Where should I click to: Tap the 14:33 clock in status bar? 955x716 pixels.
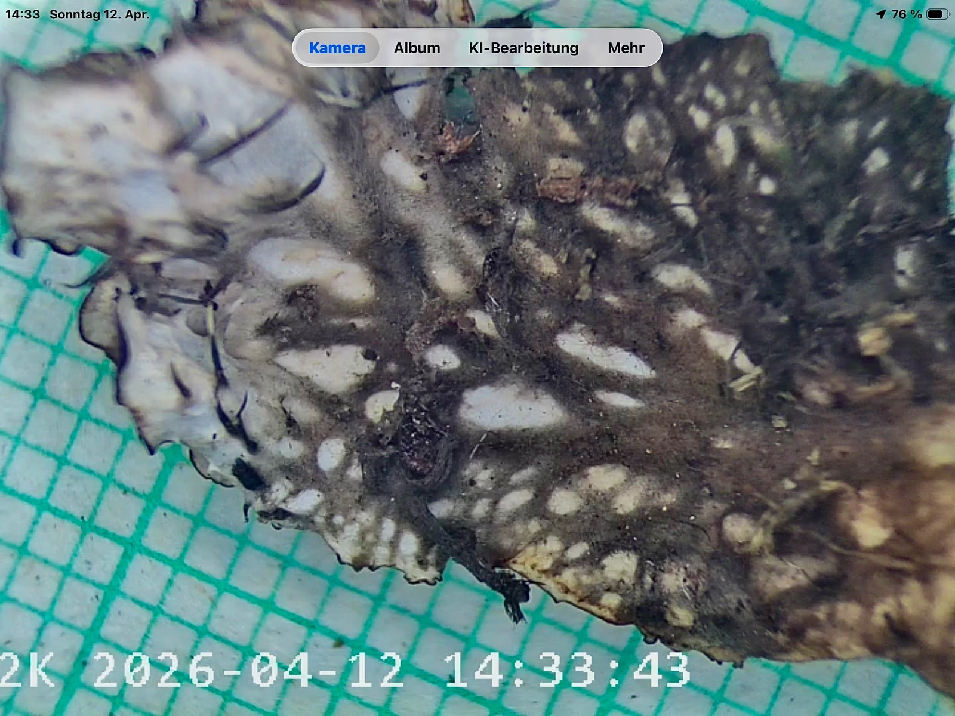click(23, 14)
